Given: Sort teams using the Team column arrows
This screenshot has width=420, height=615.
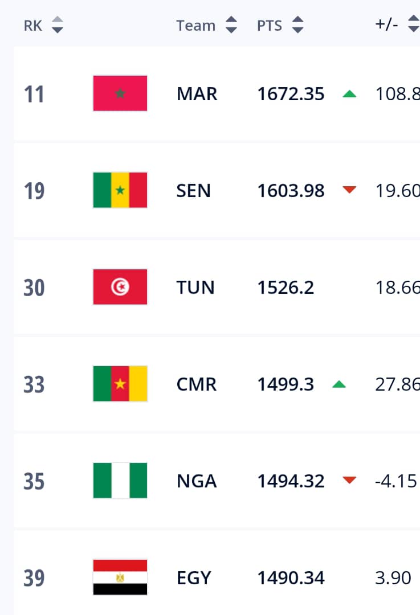Looking at the screenshot, I should (x=231, y=25).
